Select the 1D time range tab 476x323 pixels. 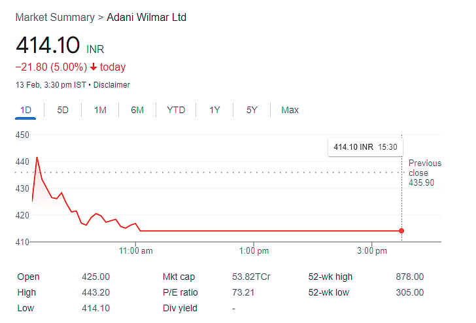(x=25, y=110)
